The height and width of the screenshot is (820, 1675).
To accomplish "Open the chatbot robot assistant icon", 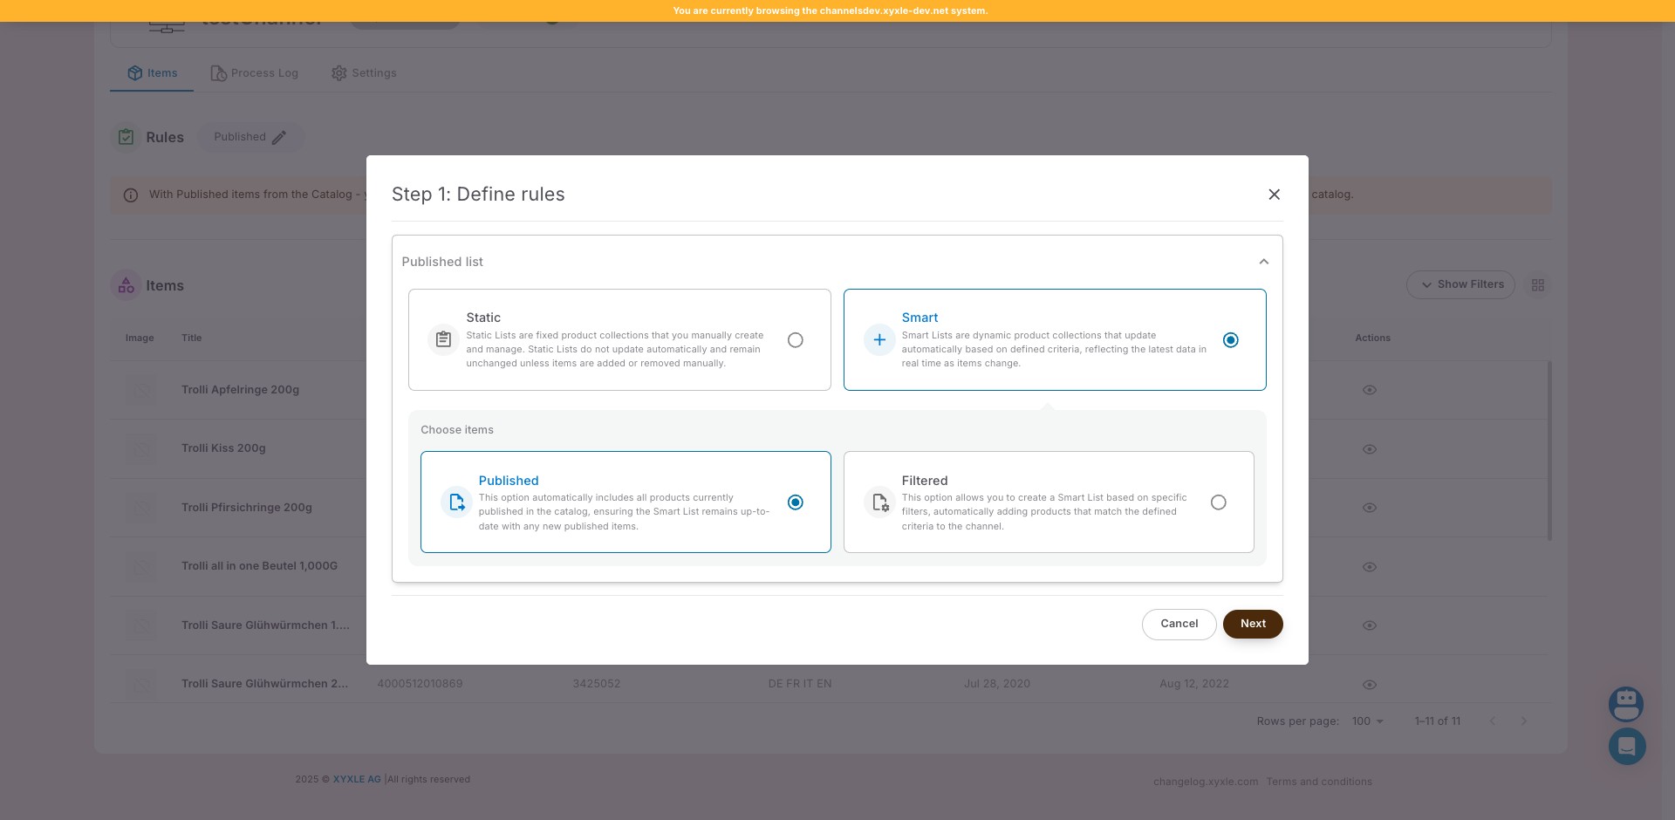I will tap(1625, 703).
